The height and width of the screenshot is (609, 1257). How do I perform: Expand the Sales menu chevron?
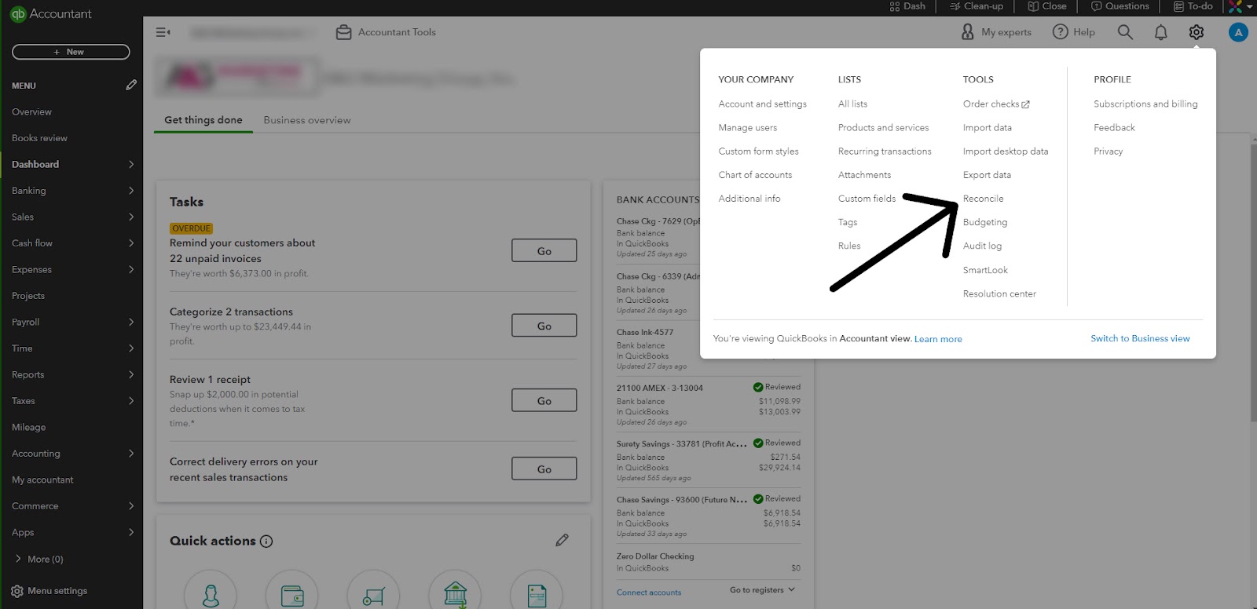131,217
